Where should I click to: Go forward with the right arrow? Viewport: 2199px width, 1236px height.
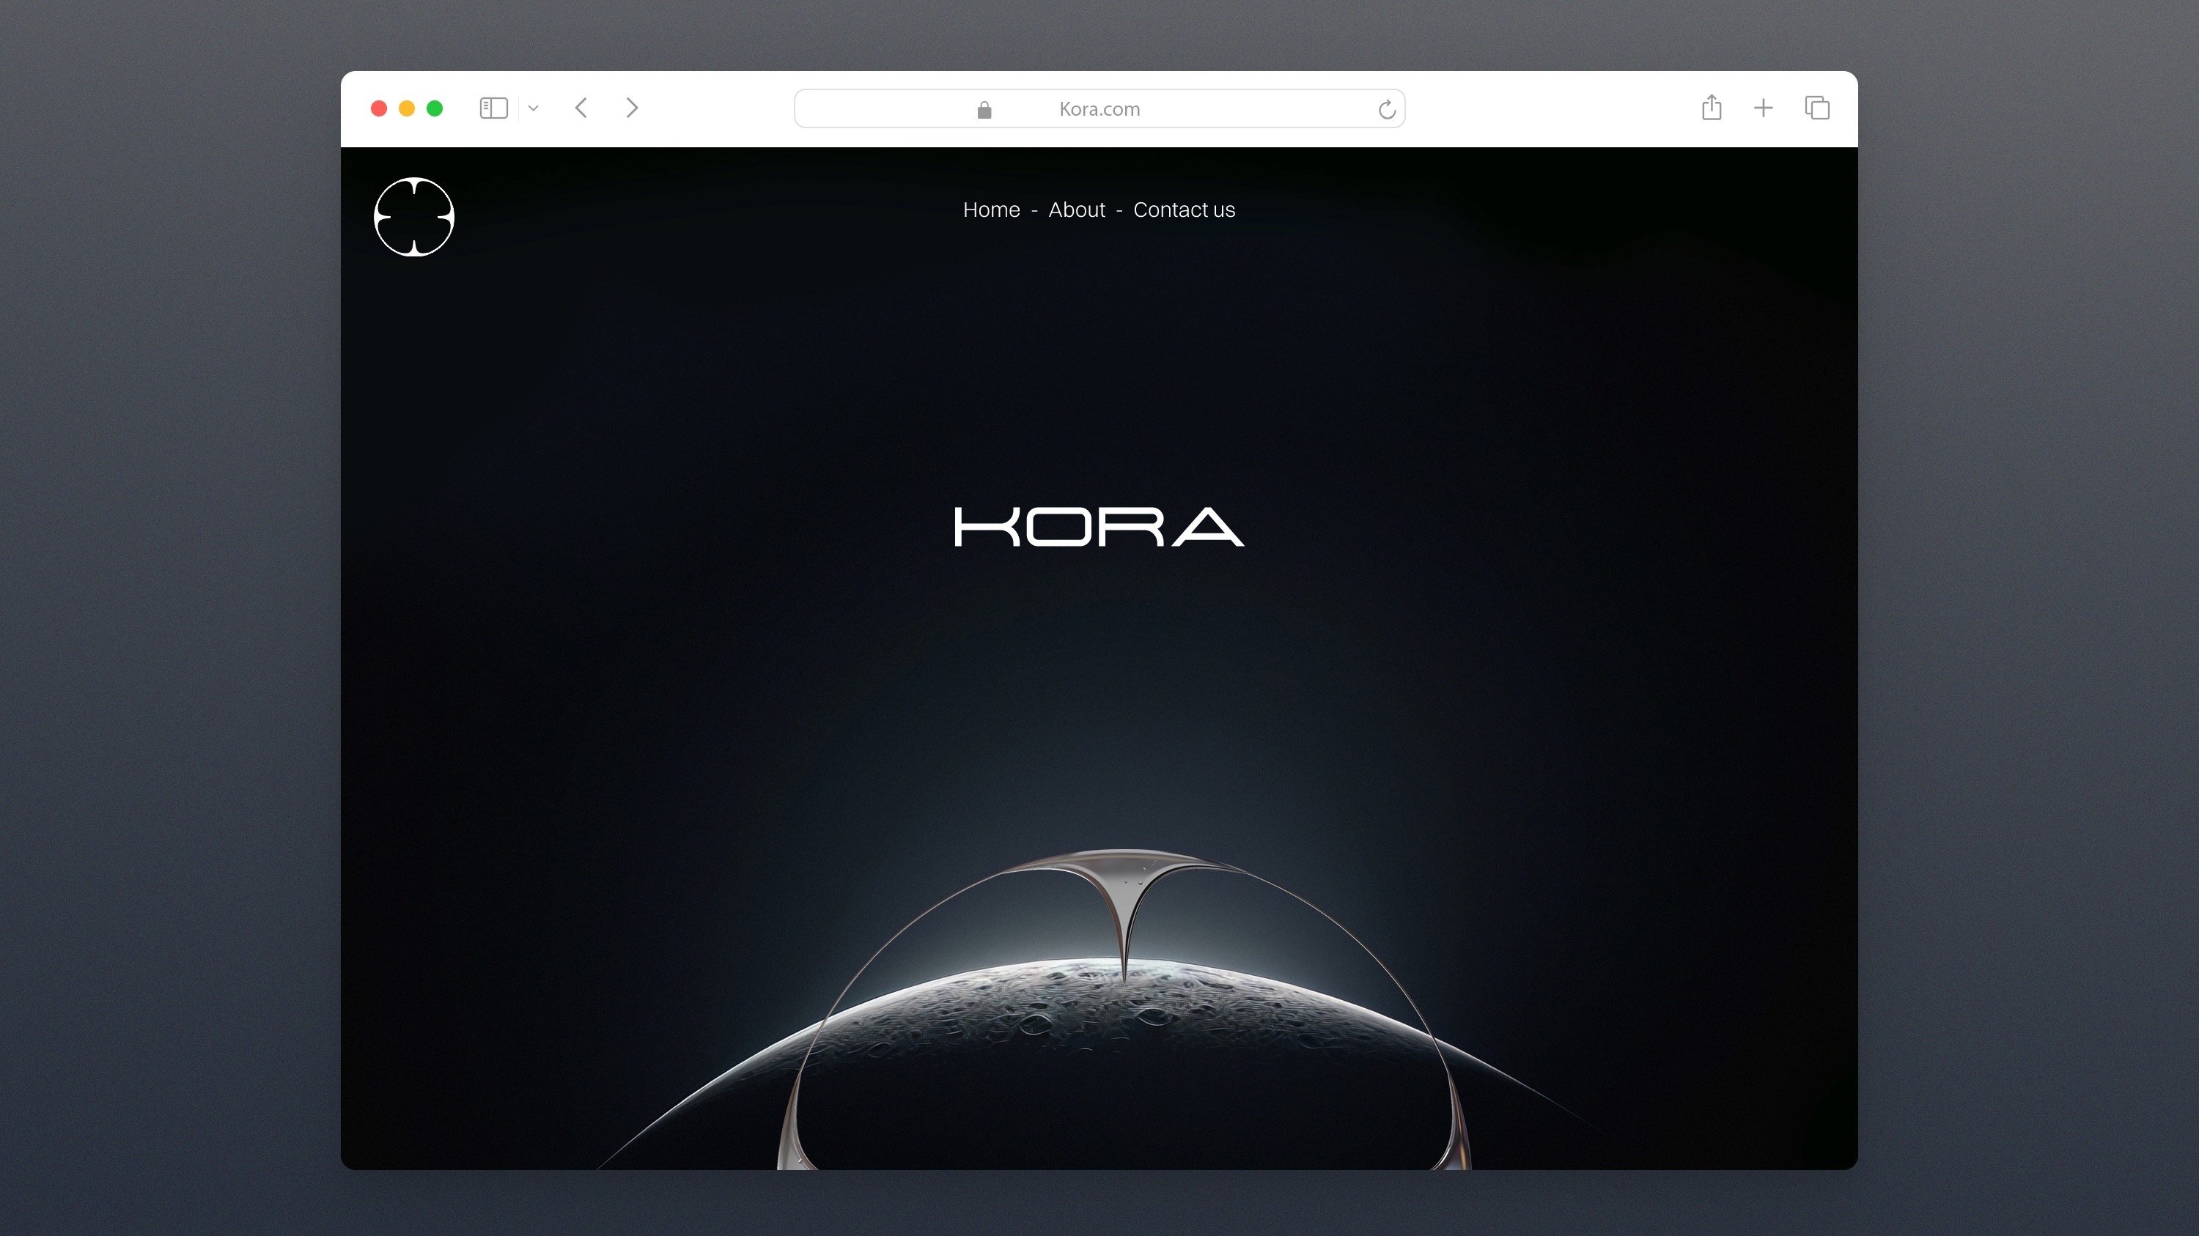(x=632, y=108)
